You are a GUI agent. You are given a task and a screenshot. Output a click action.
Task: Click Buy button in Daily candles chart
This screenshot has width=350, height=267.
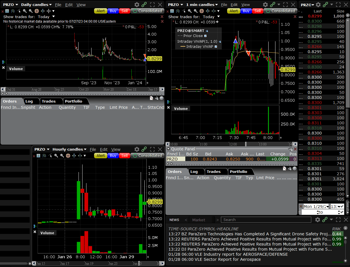pyautogui.click(x=113, y=11)
